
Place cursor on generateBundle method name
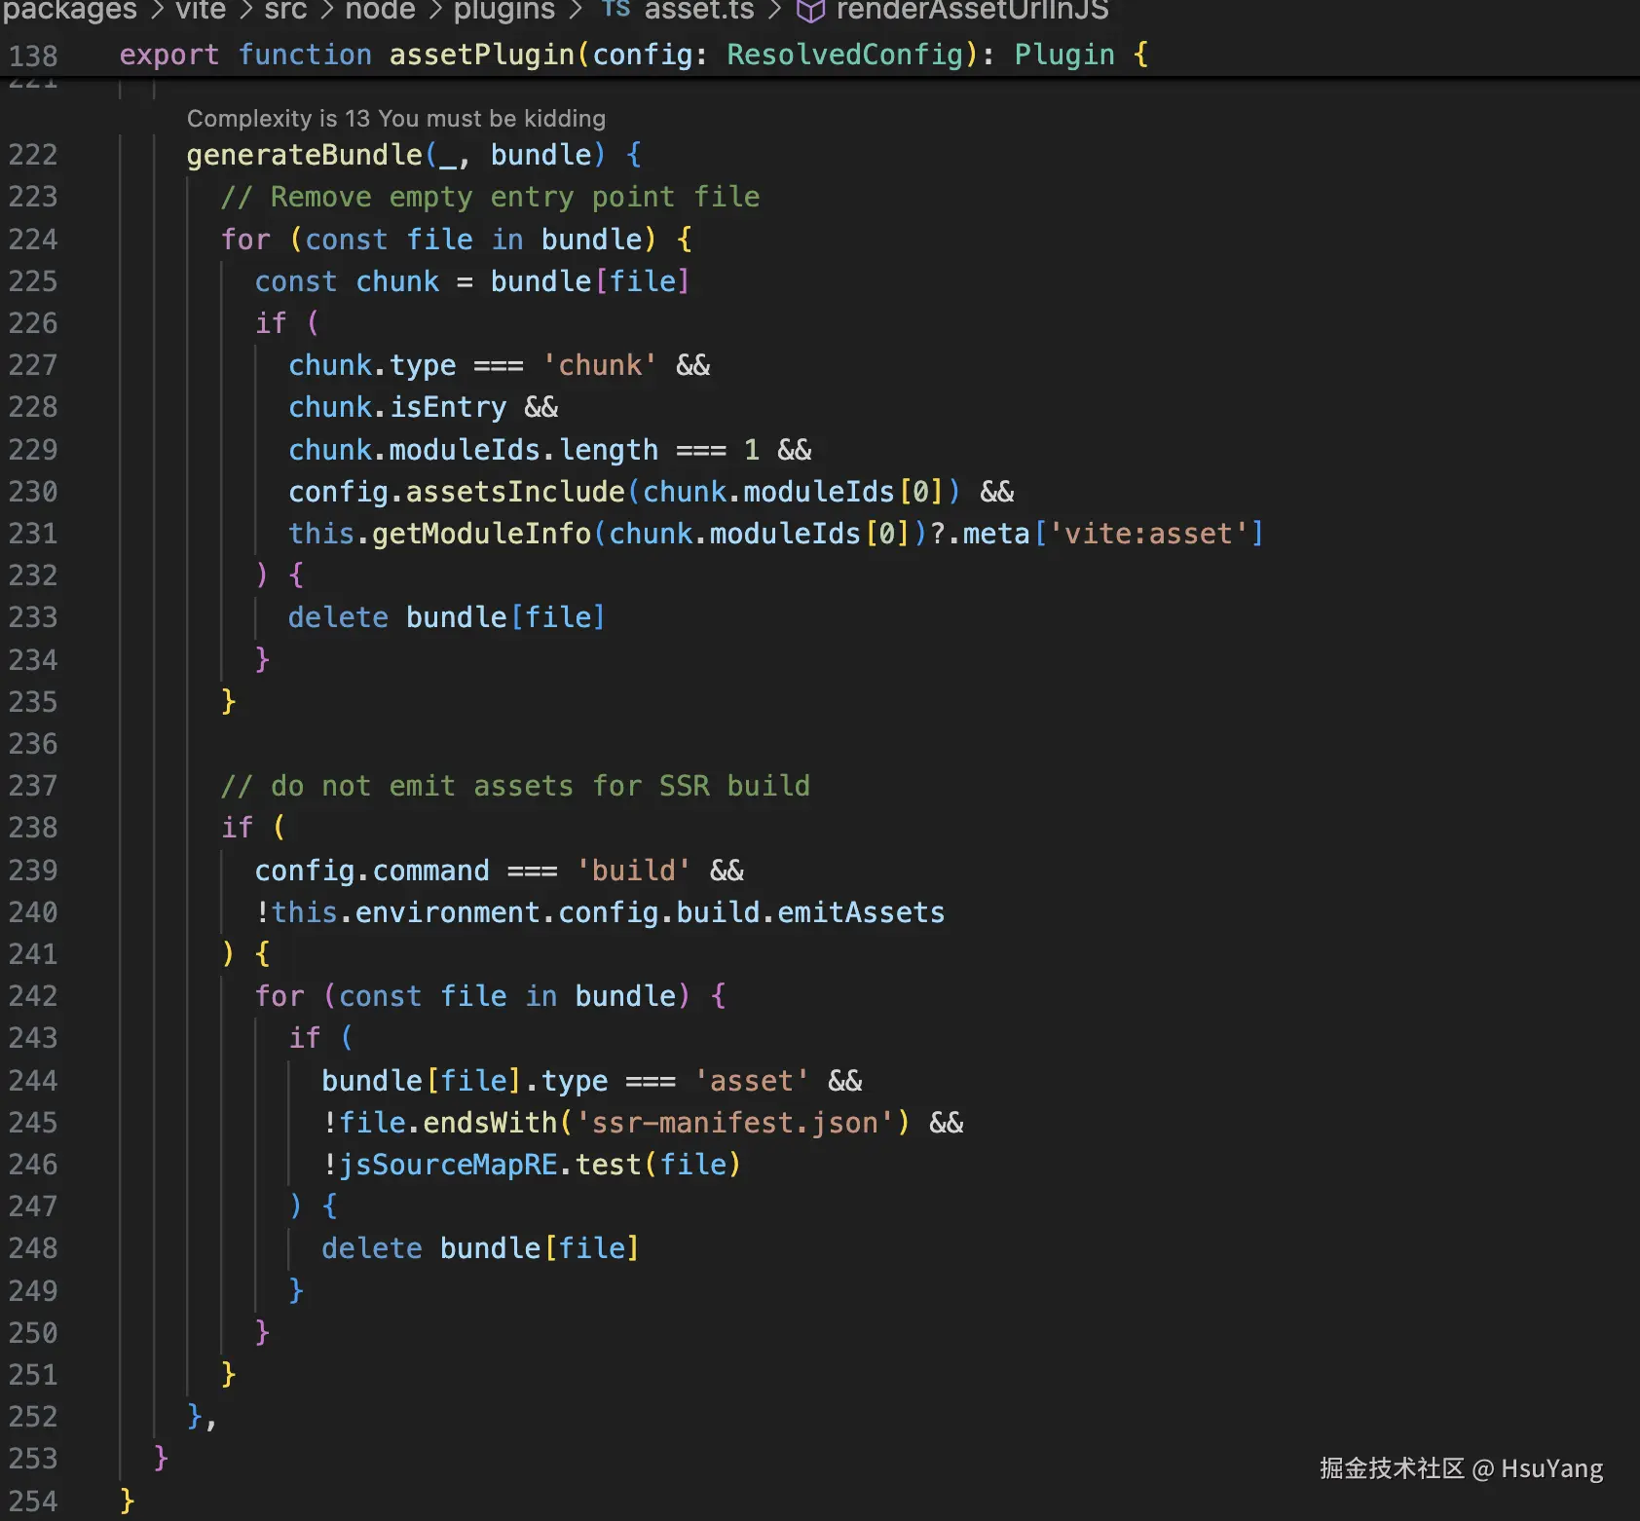(x=305, y=155)
